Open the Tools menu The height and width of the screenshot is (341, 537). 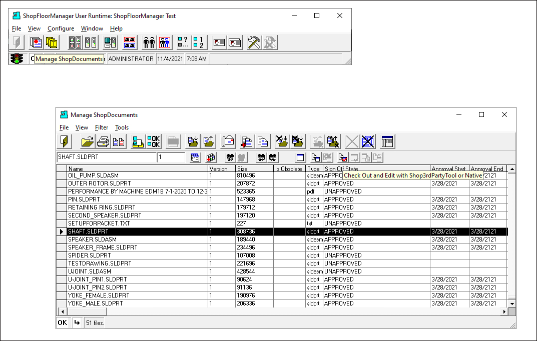click(x=122, y=127)
